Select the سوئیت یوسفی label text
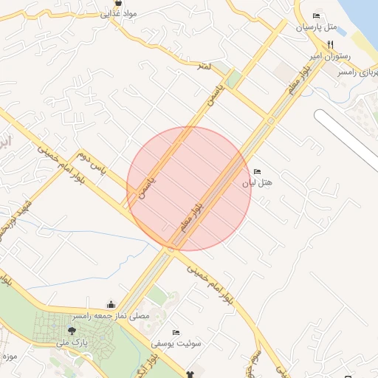The height and width of the screenshot is (378, 378). [176, 343]
